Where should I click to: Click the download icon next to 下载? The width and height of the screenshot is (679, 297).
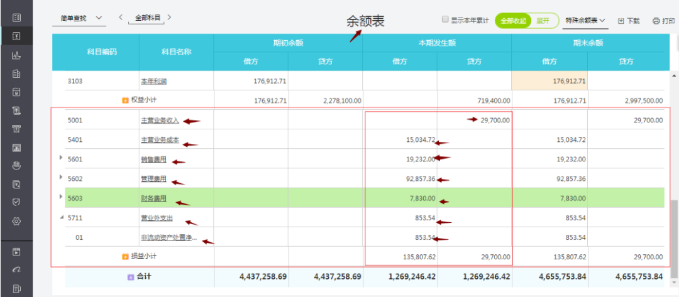(x=621, y=20)
